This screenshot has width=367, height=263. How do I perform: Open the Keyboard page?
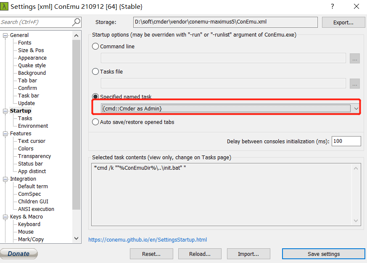pos(29,224)
